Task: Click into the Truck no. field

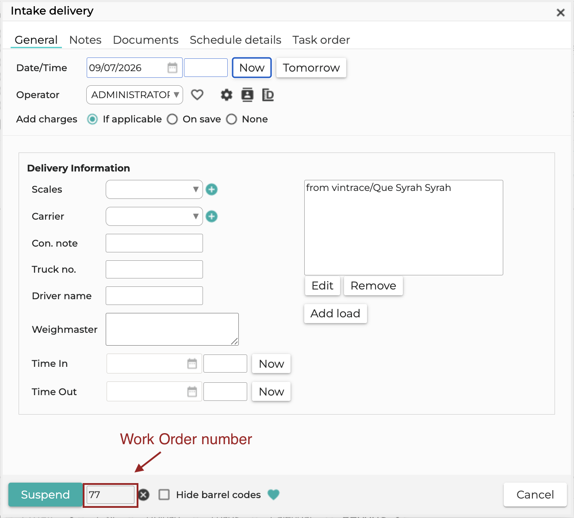Action: [154, 269]
